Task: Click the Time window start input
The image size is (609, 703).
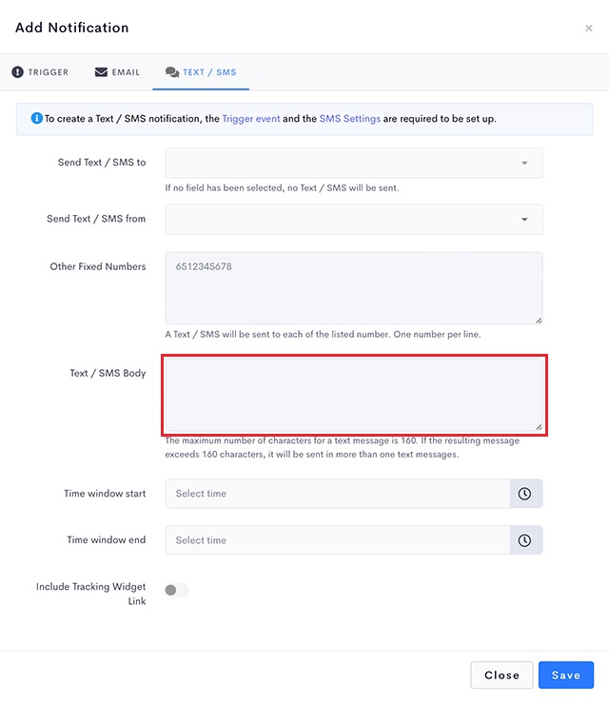Action: pos(338,494)
